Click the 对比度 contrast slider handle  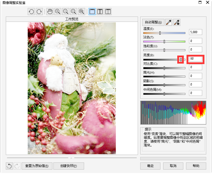164,68
